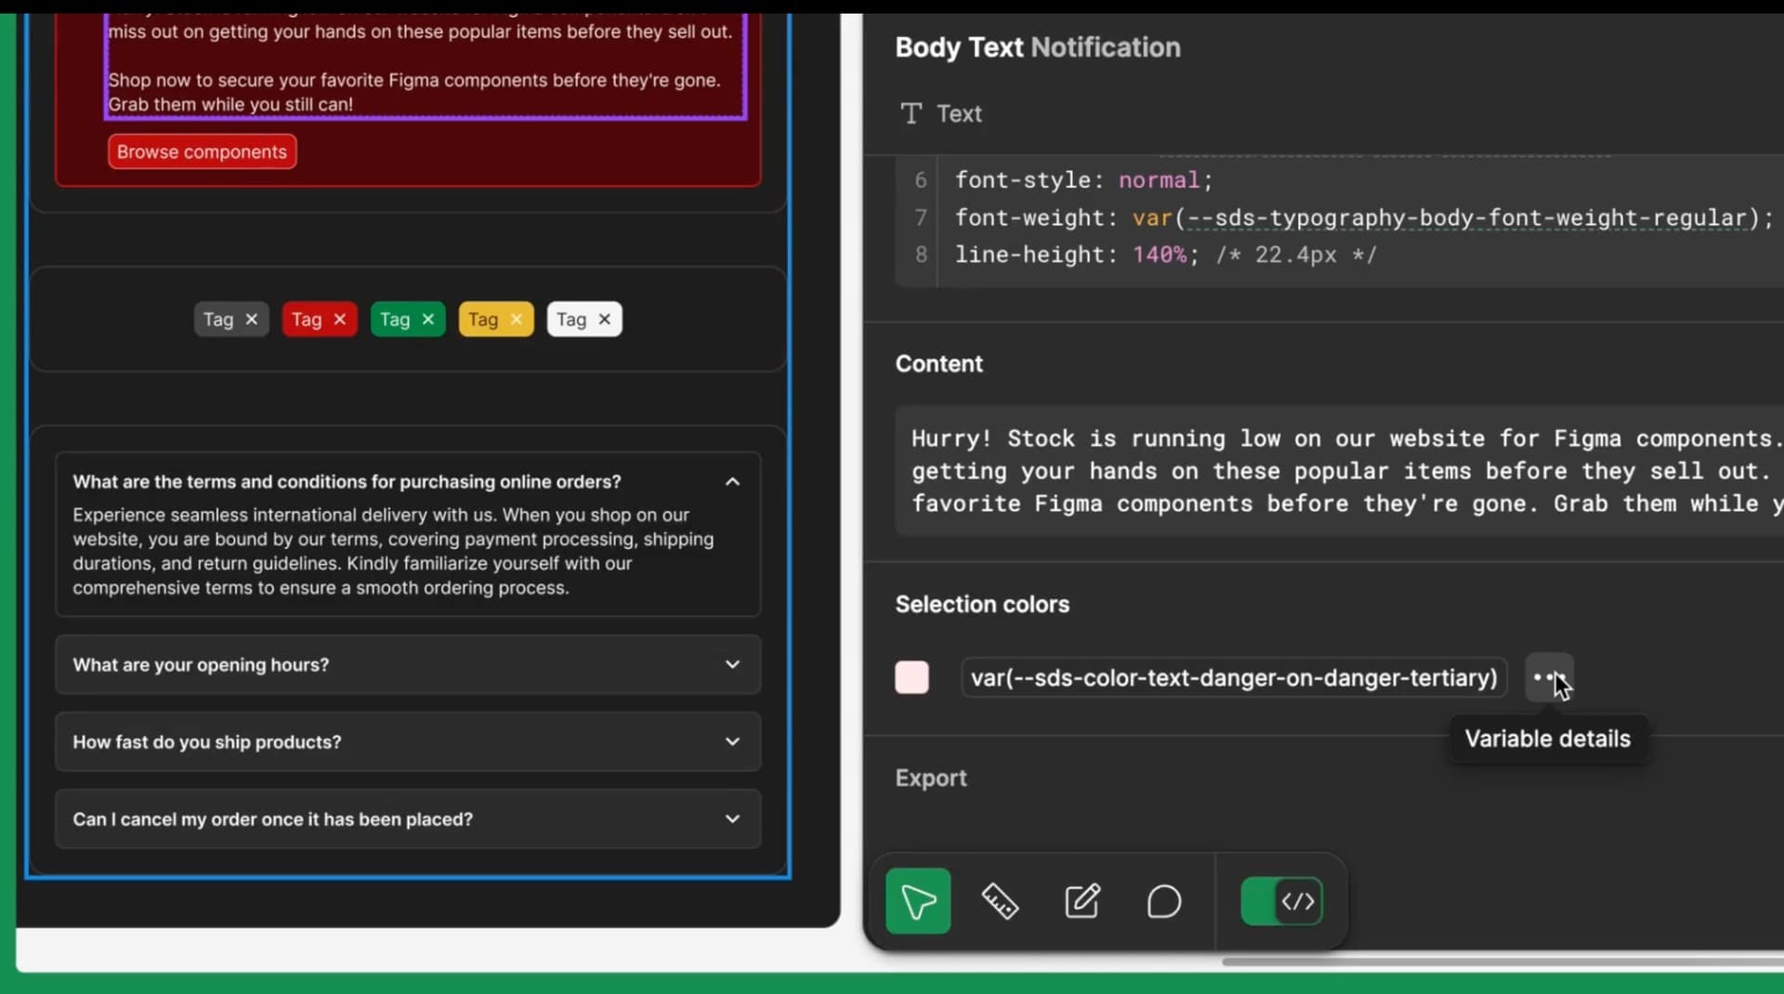Screen dimensions: 1784x994
Task: Toggle the Dev Mode code switch
Action: tap(1281, 901)
